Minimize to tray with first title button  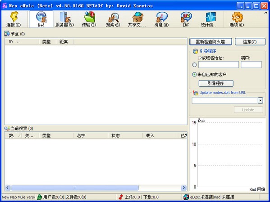[x=240, y=6]
